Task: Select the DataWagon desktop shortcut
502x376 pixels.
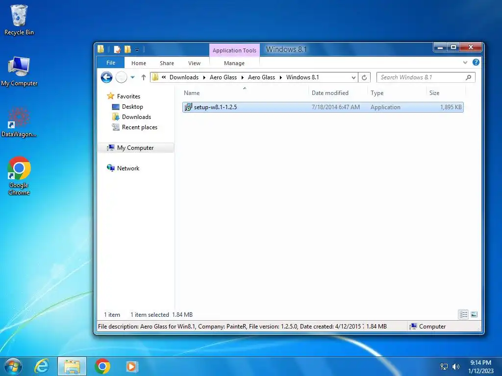Action: pyautogui.click(x=19, y=122)
